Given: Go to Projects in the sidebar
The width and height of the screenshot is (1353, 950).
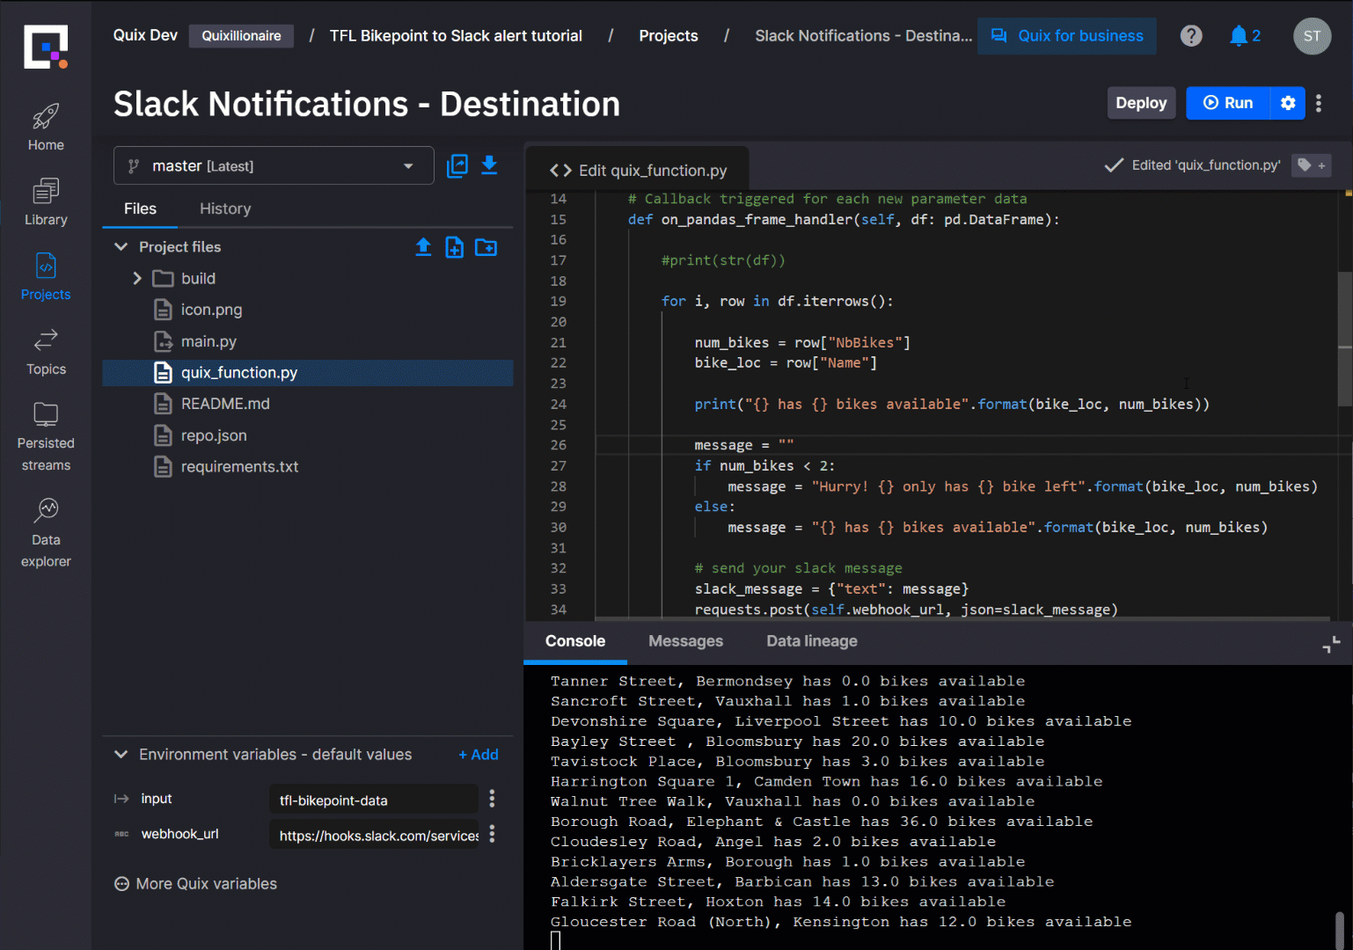Looking at the screenshot, I should pos(46,277).
